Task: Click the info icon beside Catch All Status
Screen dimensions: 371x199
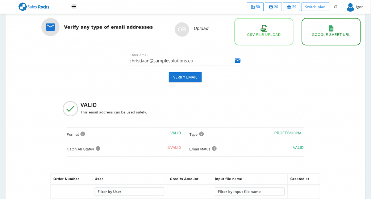Action: click(98, 148)
